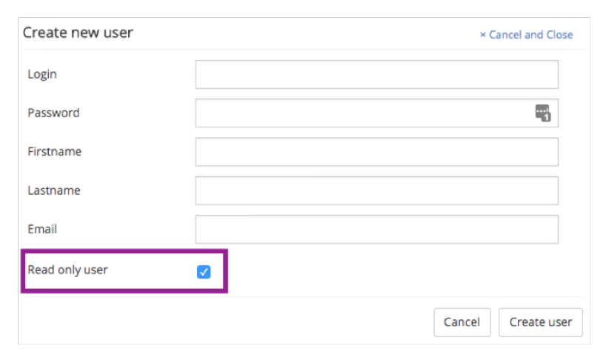Screen dimensions: 609x363
Task: Click into the Email input field
Action: 376,229
